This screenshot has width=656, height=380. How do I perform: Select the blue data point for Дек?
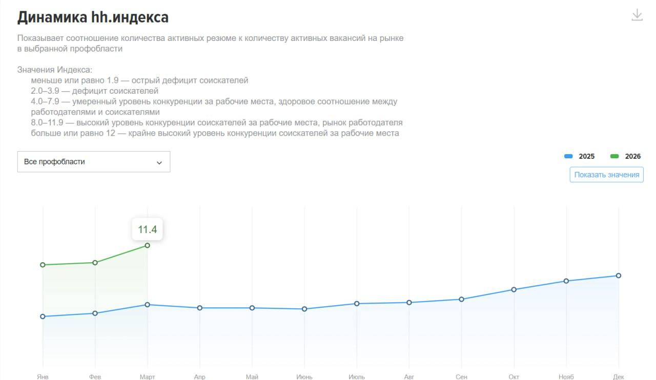(619, 276)
